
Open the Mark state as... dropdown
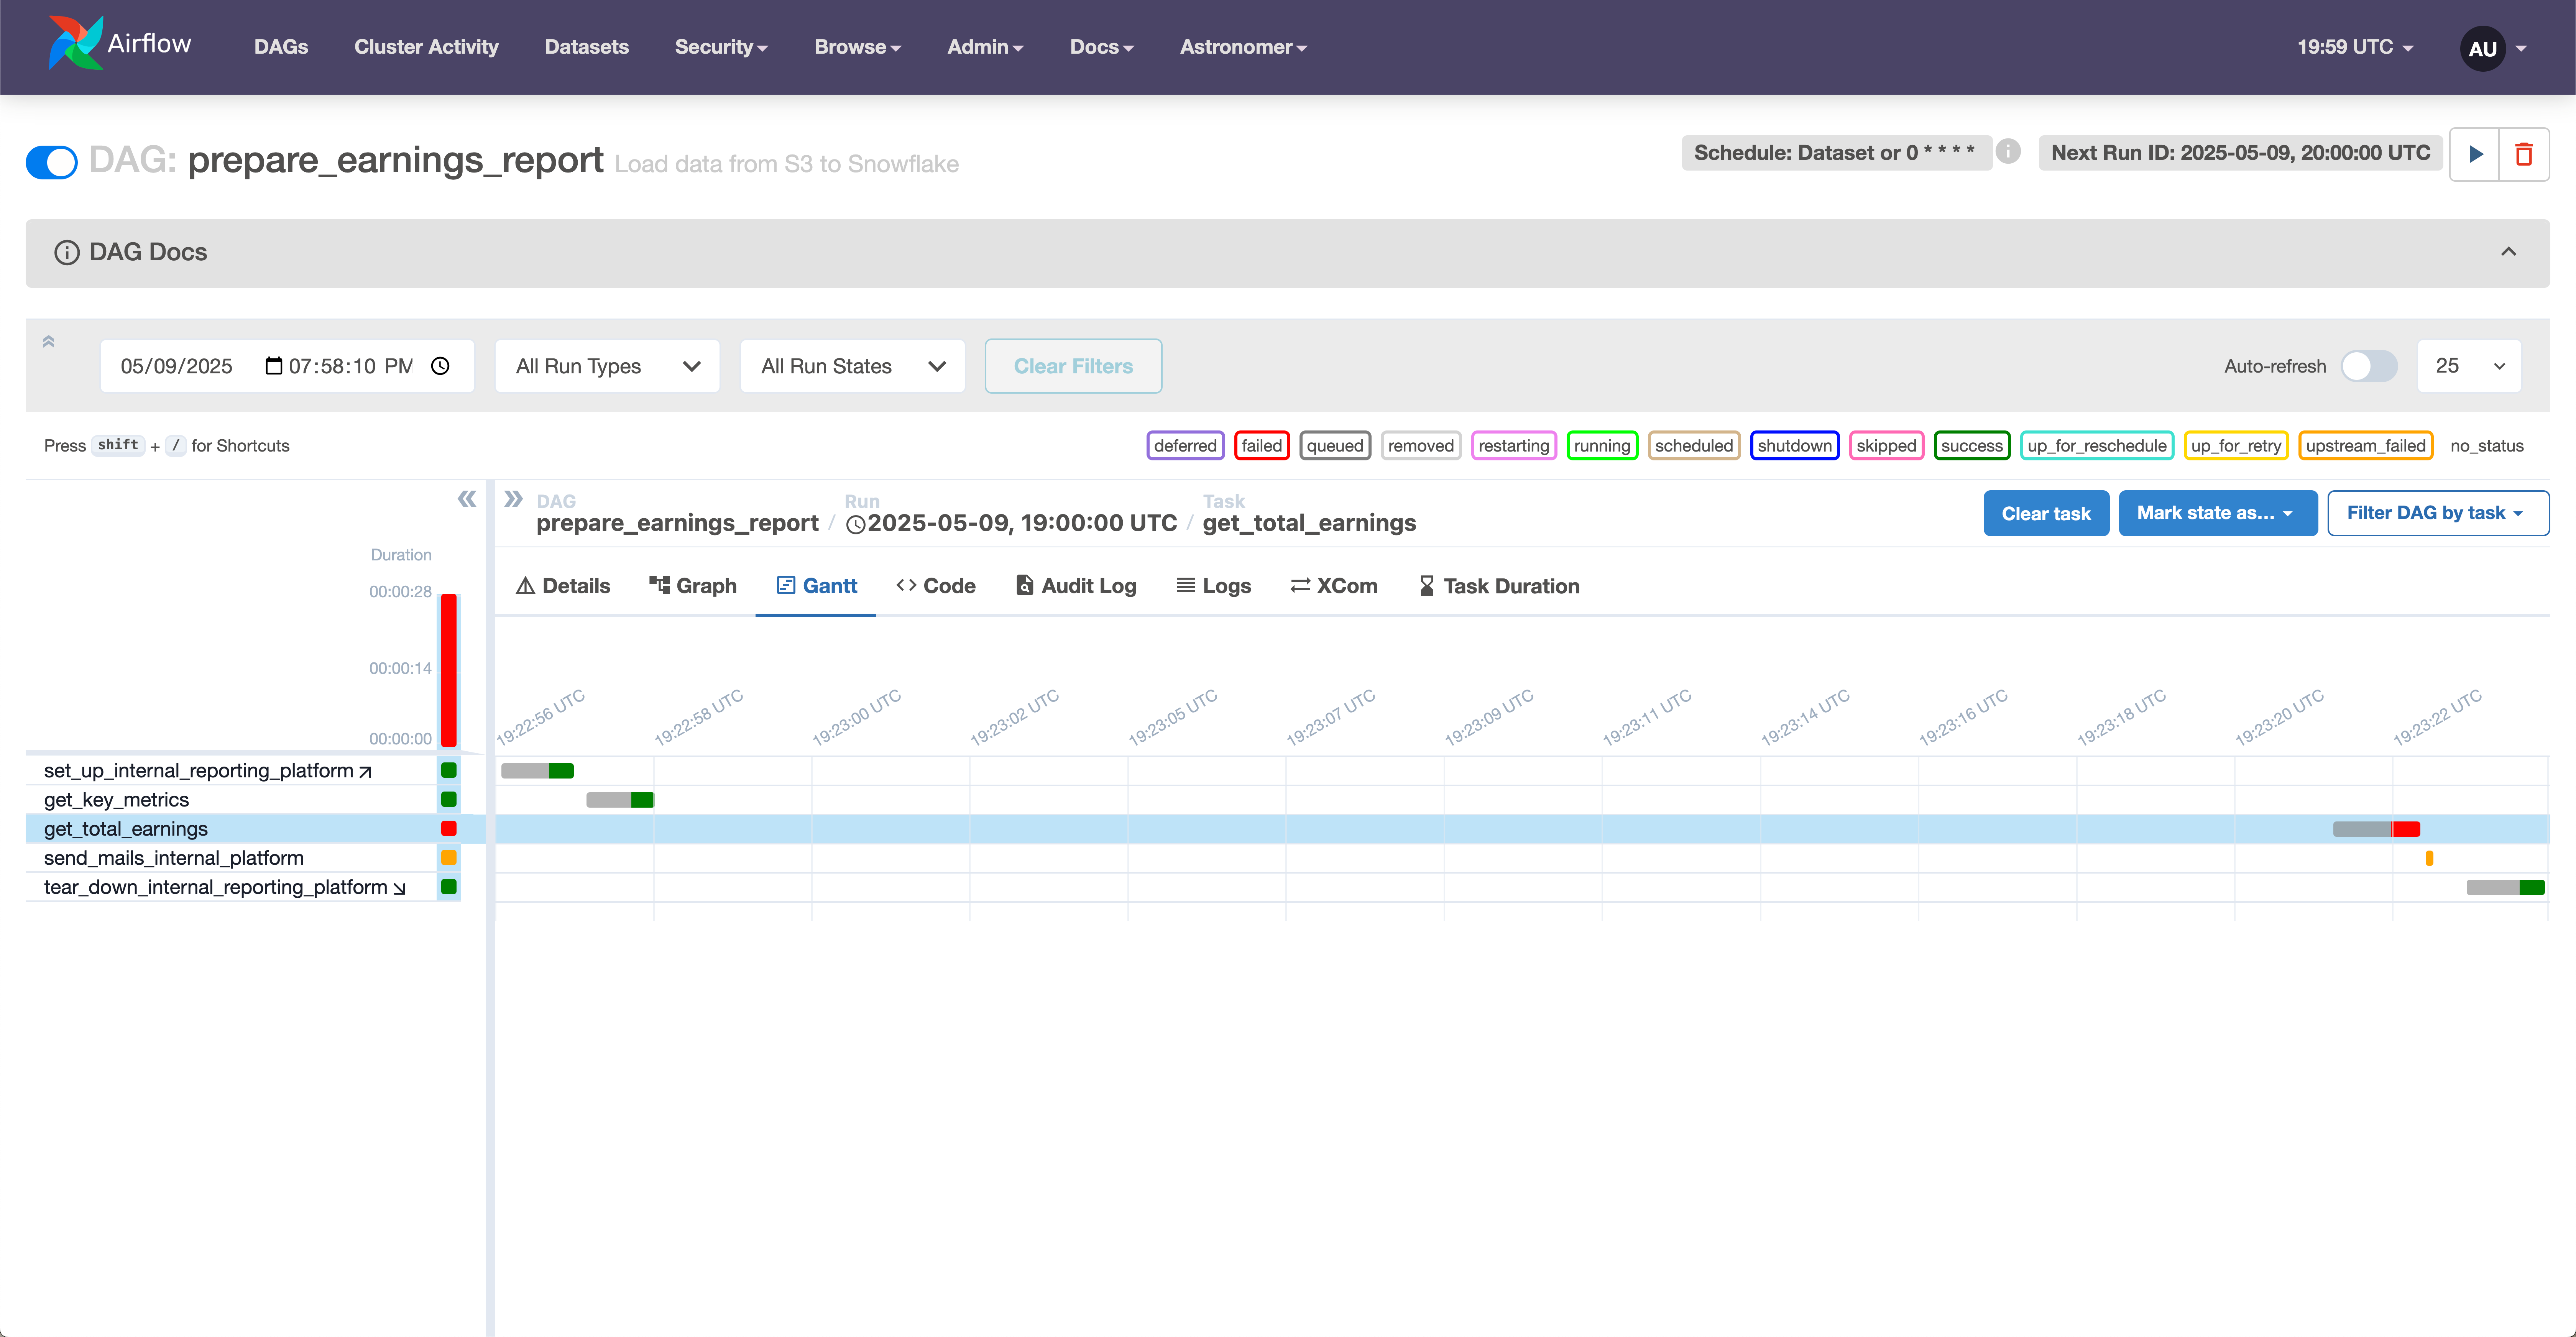2218,512
